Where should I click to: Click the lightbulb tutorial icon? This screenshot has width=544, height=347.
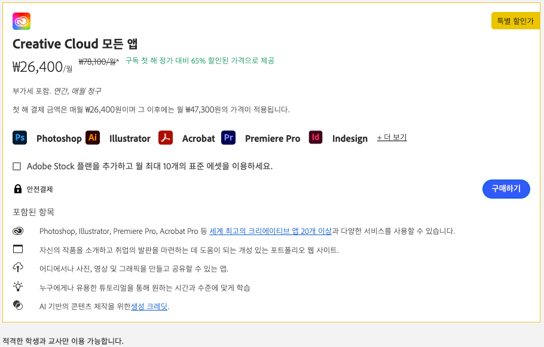coord(18,286)
